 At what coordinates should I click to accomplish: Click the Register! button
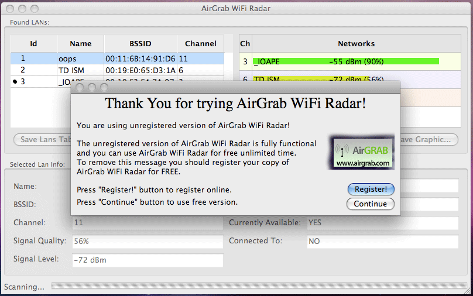[371, 190]
